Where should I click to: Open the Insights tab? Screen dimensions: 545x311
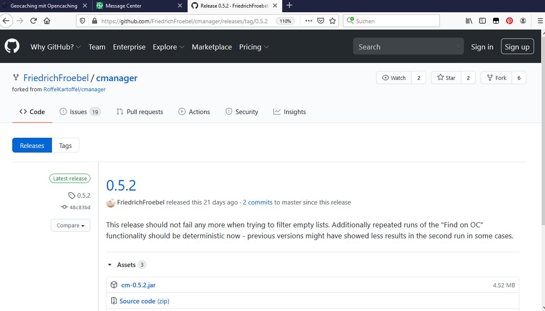tap(290, 112)
